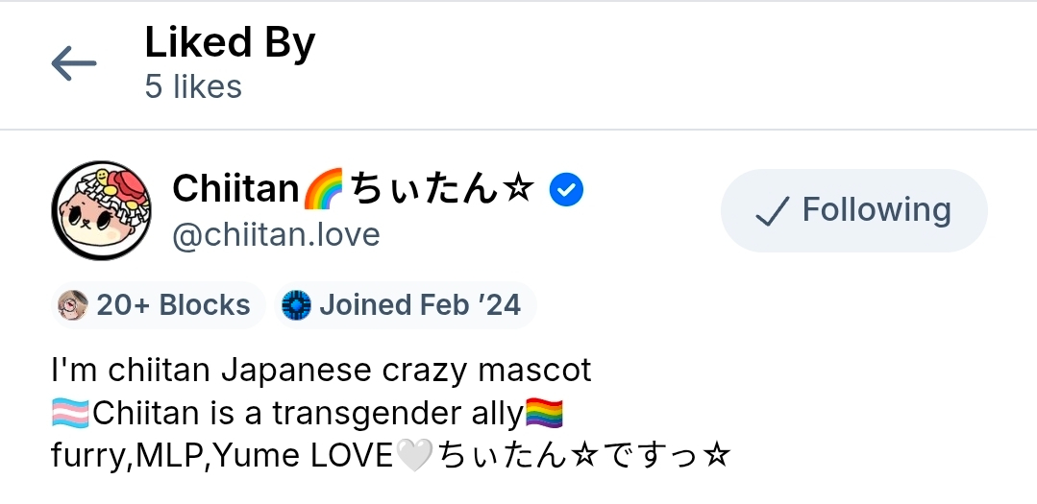Viewport: 1037px width, 504px height.
Task: Click the rainbow emoji in the display name
Action: coord(322,190)
